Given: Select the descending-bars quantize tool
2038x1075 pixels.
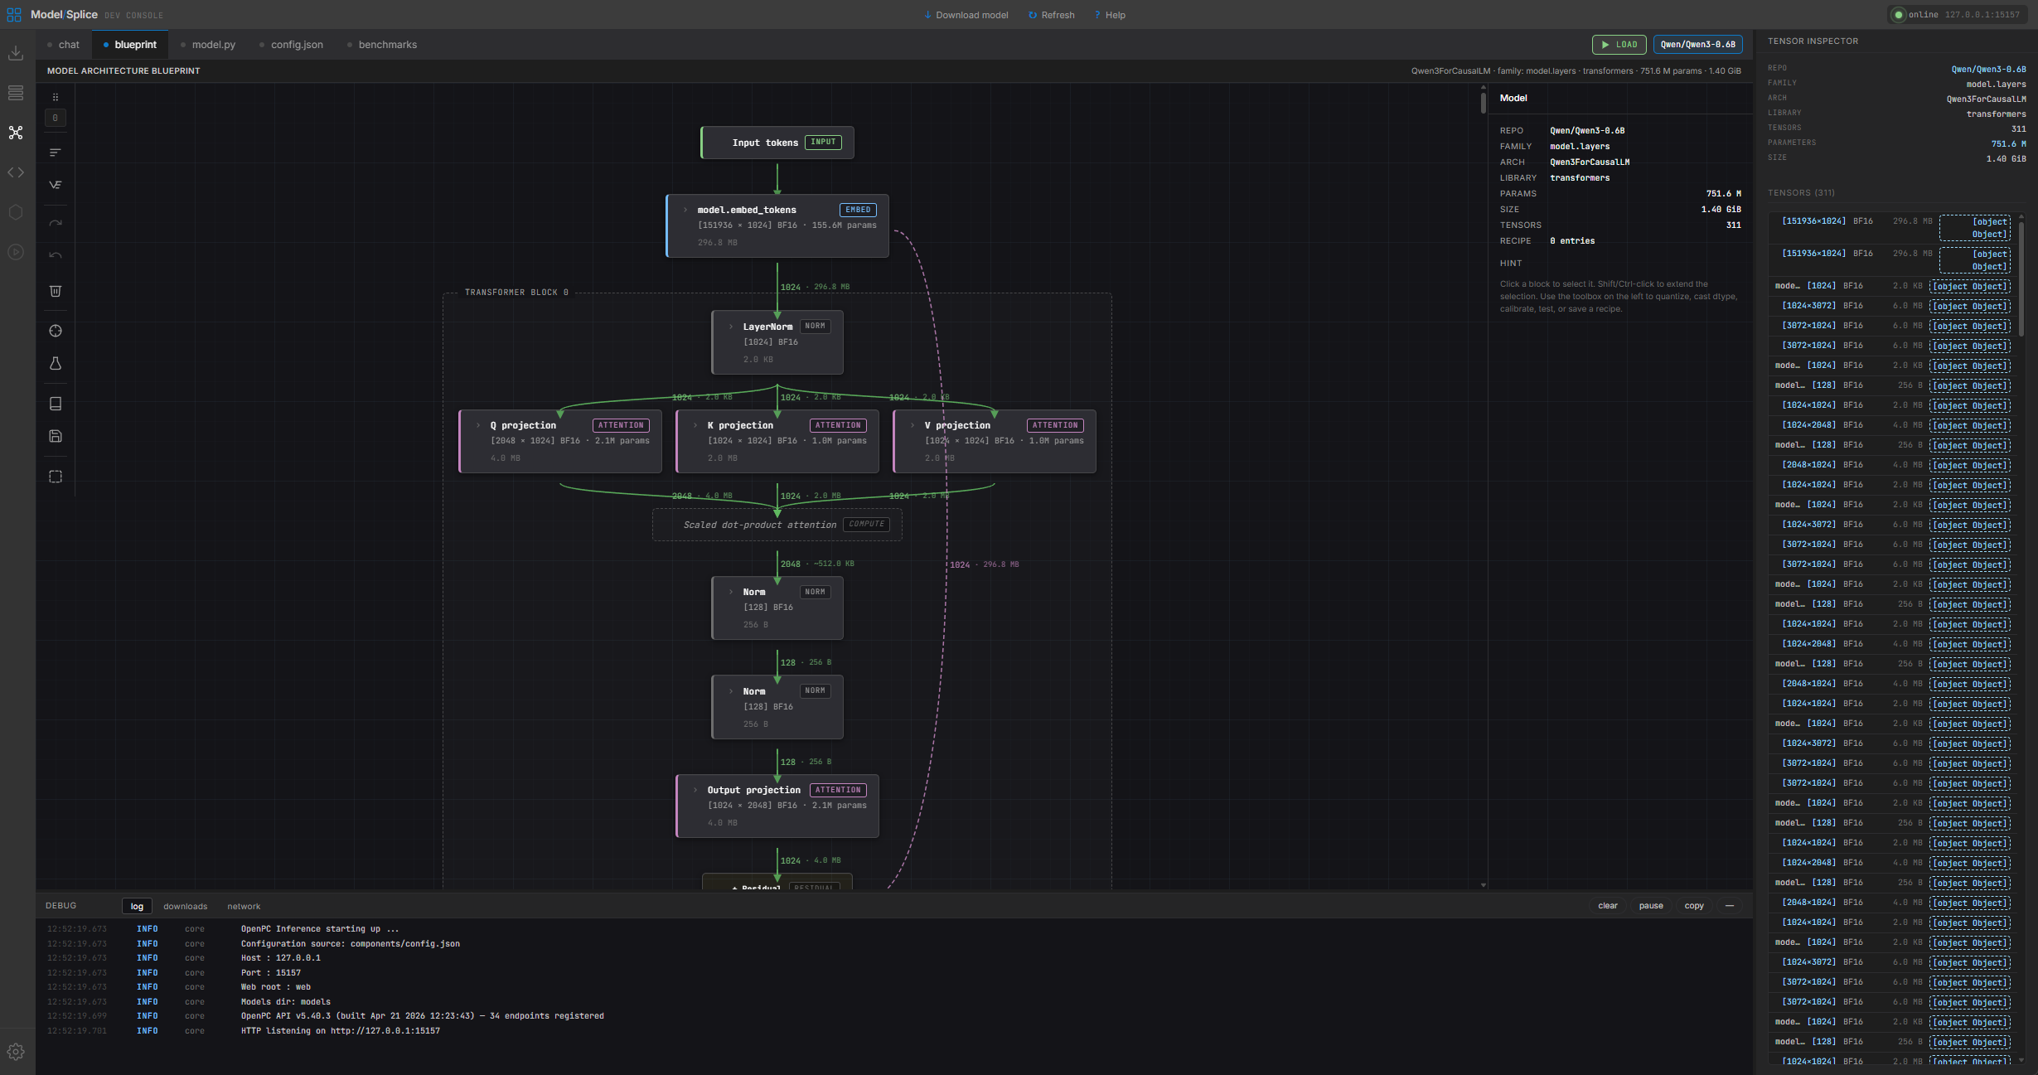Looking at the screenshot, I should tap(56, 153).
